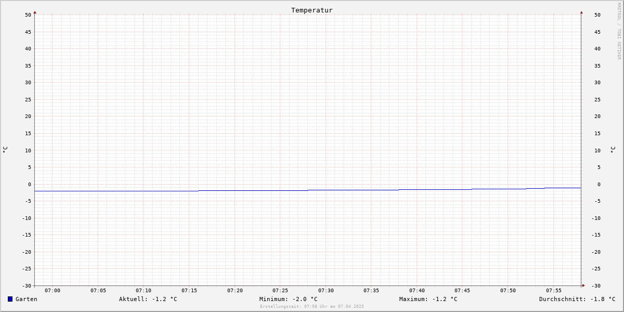Click the 07:30 time axis label
The width and height of the screenshot is (624, 312).
(326, 291)
